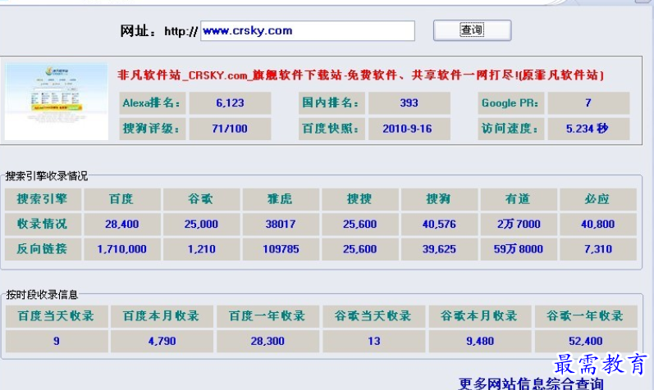
Task: Select 百度 backlink count 1,710,000
Action: pos(121,249)
